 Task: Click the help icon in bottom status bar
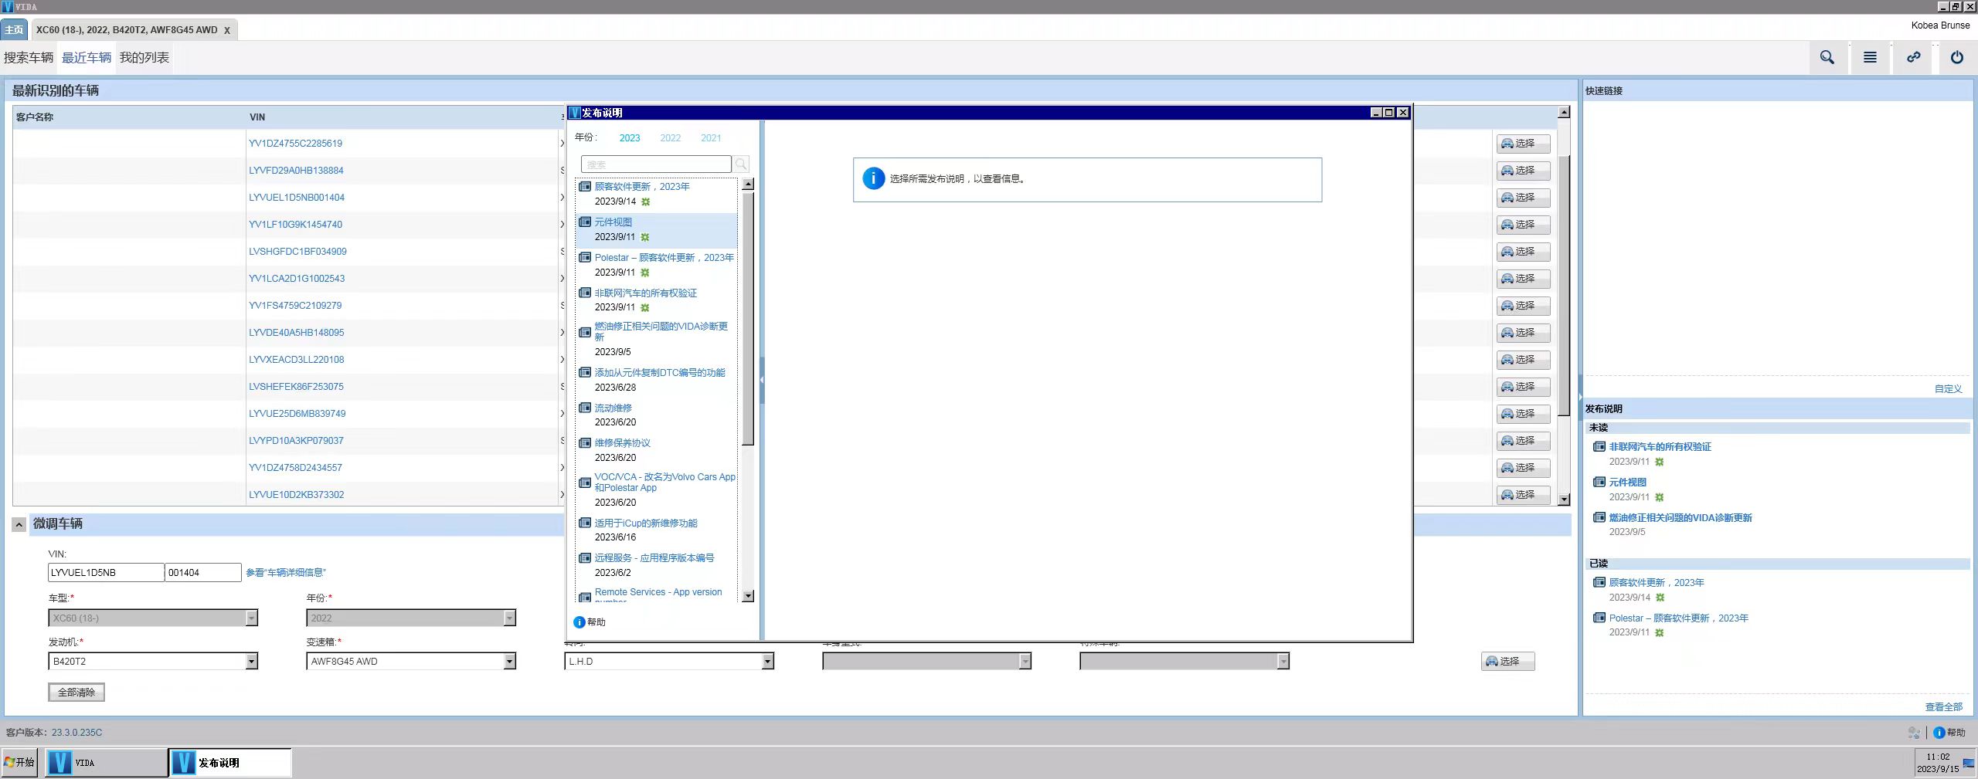coord(1939,733)
